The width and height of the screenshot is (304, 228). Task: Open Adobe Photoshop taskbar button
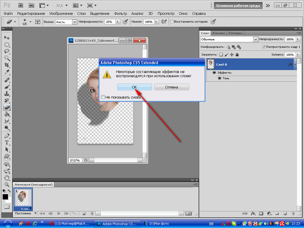(x=117, y=223)
